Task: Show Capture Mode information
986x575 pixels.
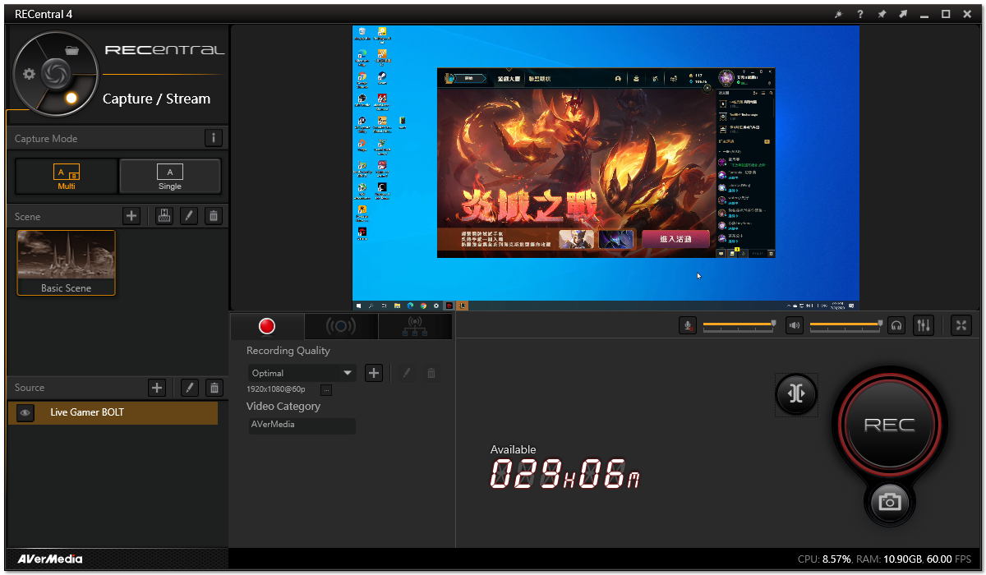Action: click(x=213, y=138)
